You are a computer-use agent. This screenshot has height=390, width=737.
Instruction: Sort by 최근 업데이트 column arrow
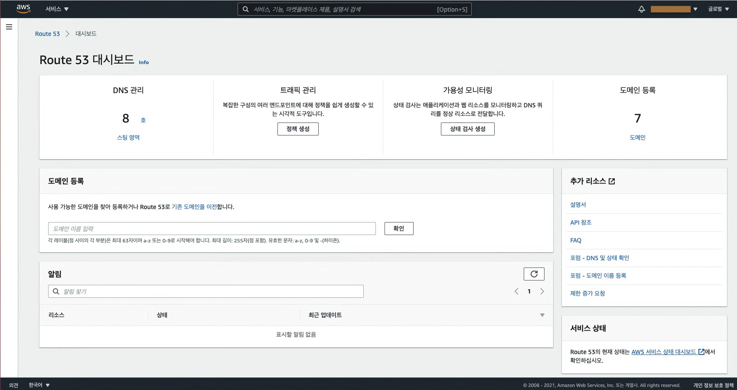pos(542,315)
